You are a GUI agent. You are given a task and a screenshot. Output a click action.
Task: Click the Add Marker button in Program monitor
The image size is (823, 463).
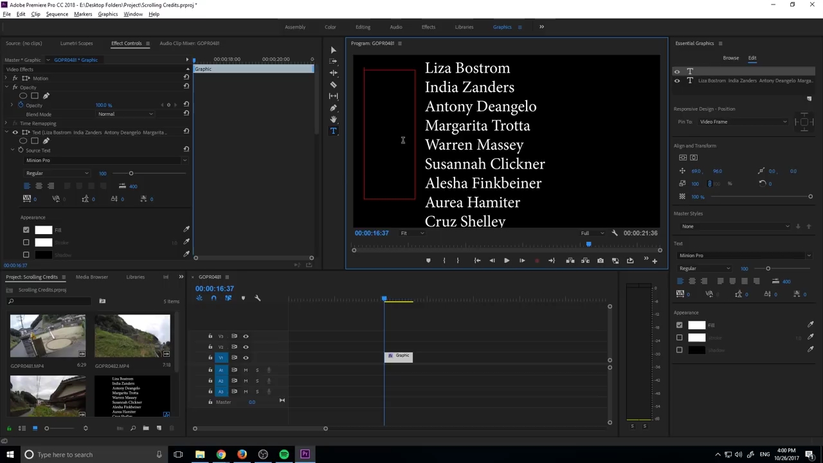click(428, 260)
